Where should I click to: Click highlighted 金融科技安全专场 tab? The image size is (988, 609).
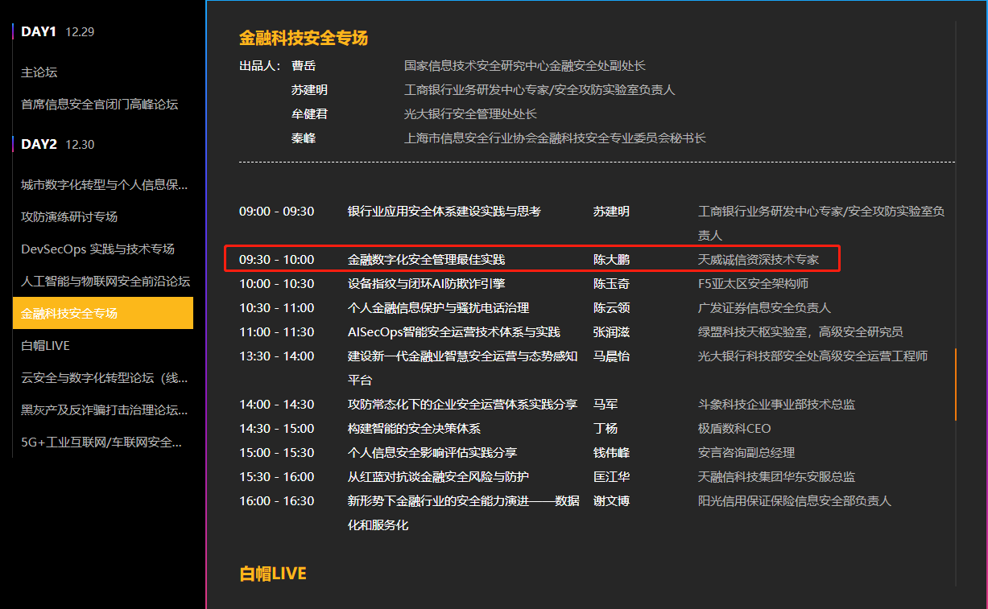pos(103,313)
